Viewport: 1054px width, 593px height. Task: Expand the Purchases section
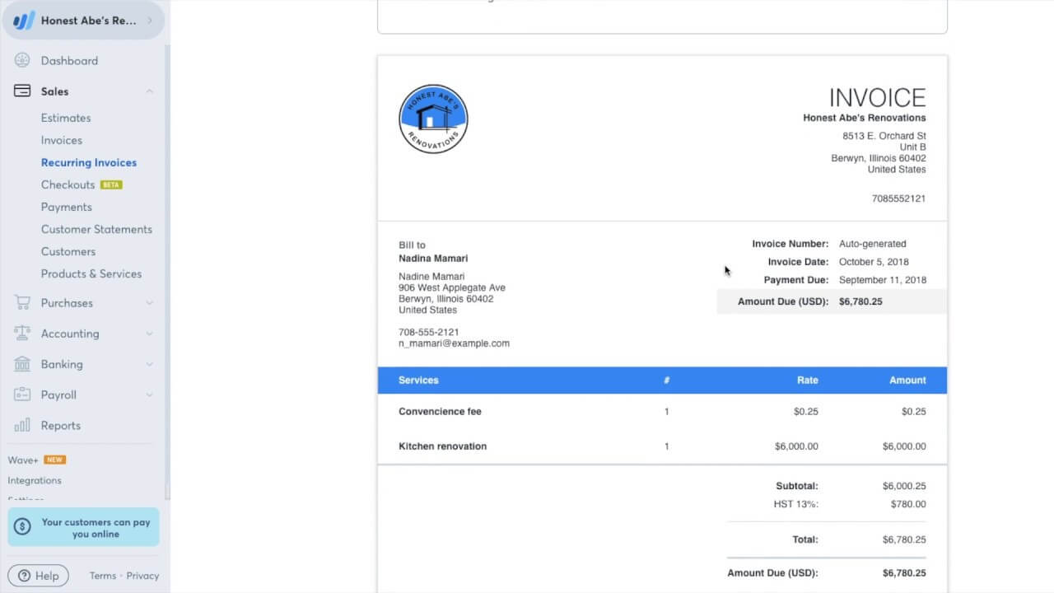(x=149, y=302)
